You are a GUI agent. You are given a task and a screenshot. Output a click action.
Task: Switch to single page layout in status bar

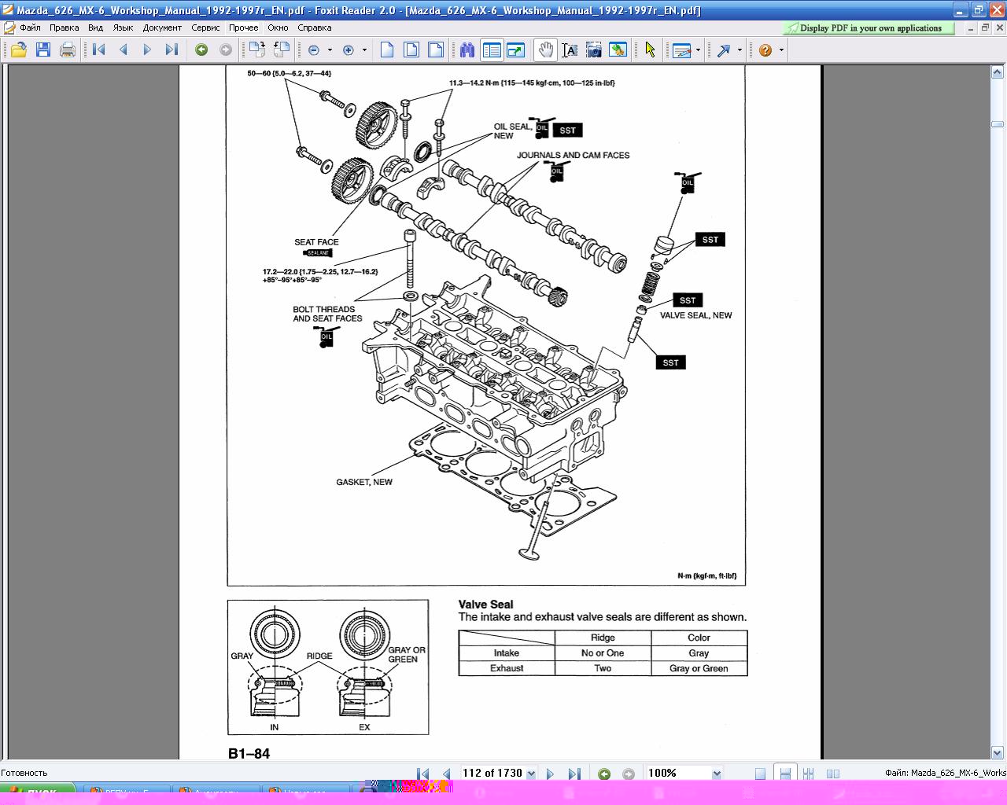pos(760,774)
